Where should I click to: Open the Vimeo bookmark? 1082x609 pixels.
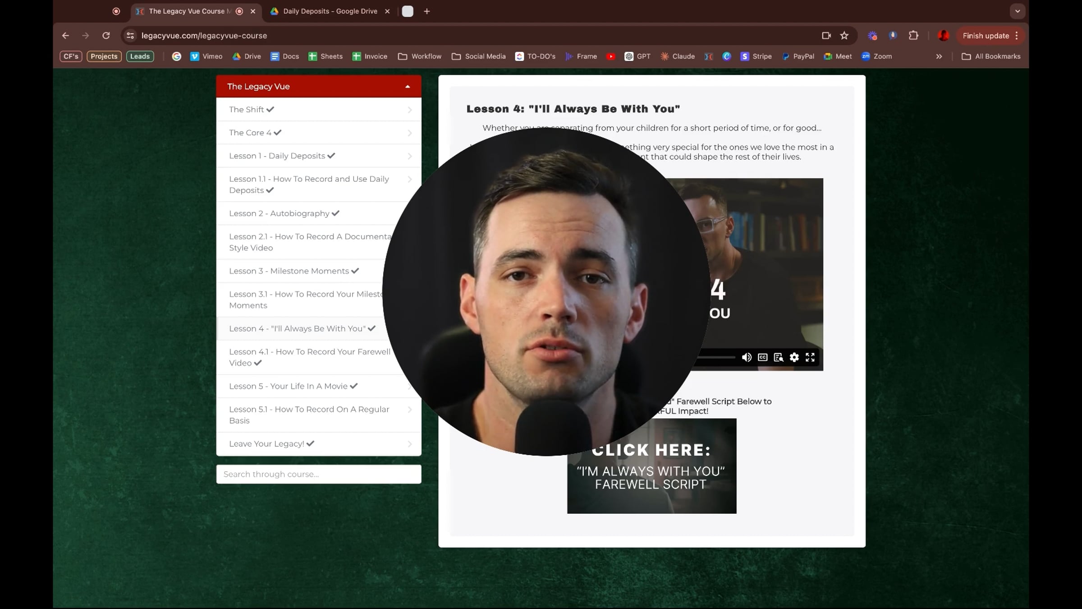(x=206, y=56)
